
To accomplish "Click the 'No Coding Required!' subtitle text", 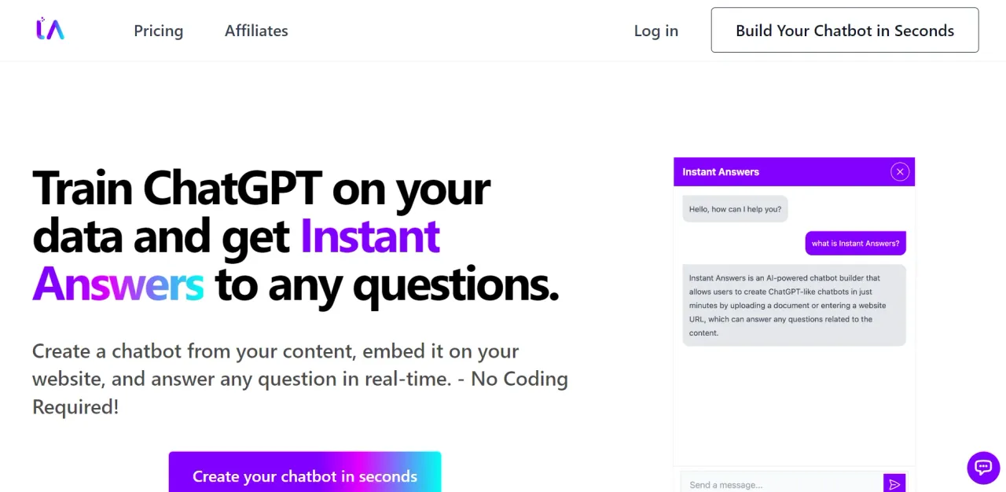I will point(300,393).
